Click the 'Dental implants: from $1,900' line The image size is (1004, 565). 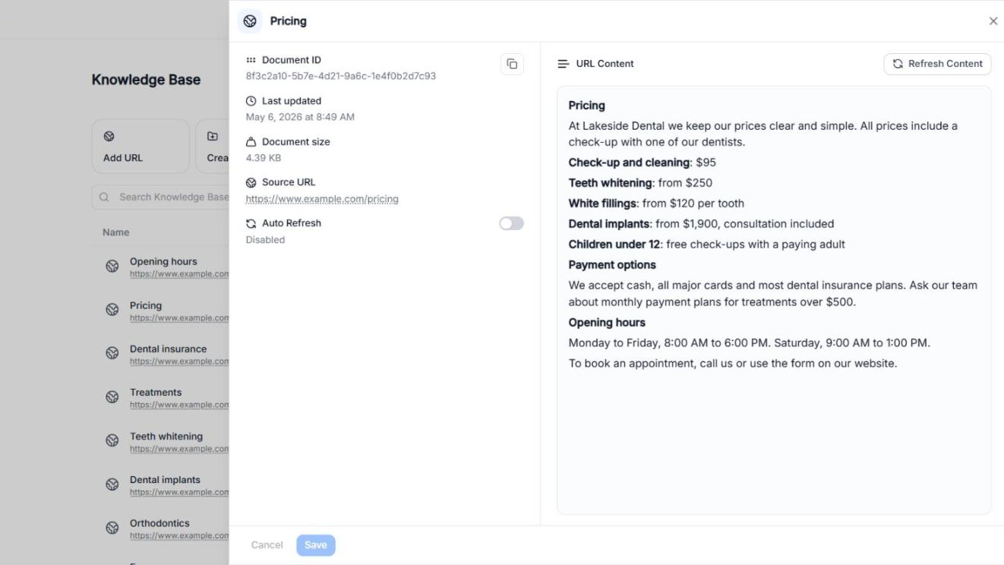[701, 224]
